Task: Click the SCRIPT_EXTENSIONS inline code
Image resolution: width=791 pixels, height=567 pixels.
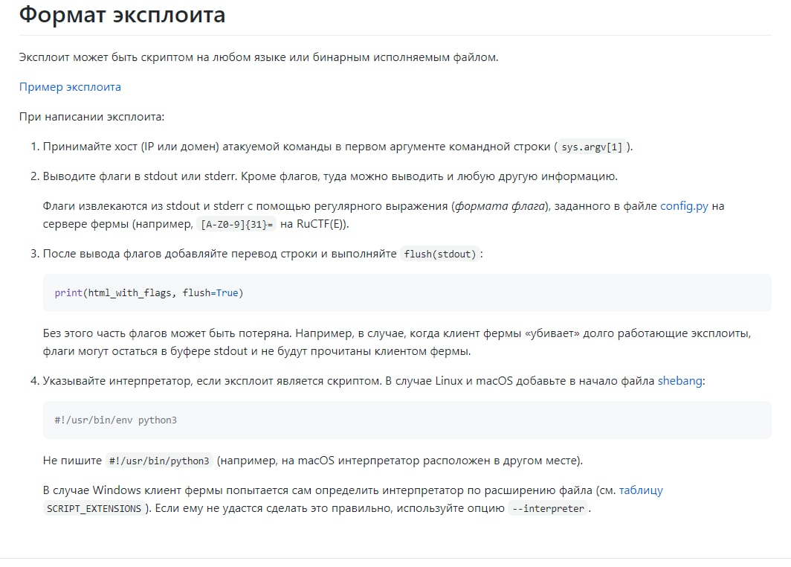Action: pos(94,509)
